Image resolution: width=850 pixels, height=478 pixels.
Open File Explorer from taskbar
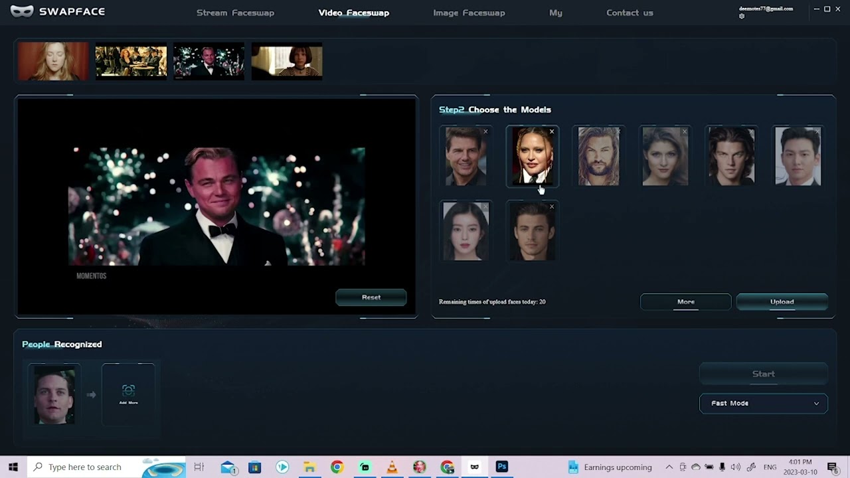click(x=309, y=467)
